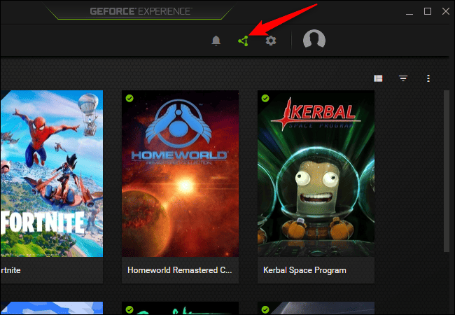Open the notifications bell

coord(216,41)
